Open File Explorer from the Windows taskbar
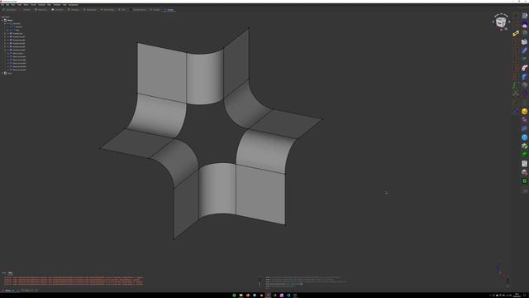The image size is (529, 298). tap(241, 296)
